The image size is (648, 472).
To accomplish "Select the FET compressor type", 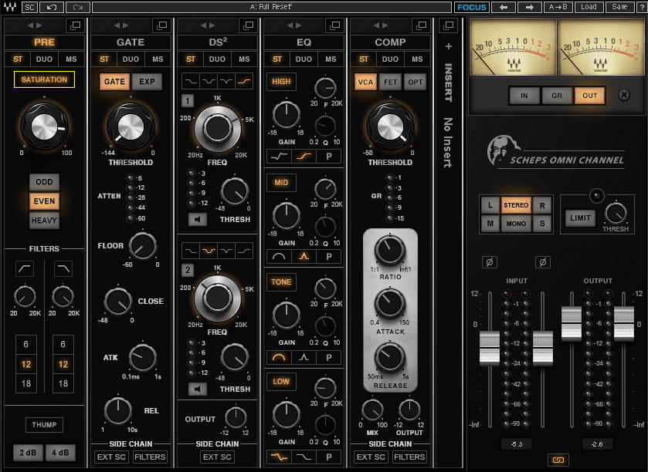I will click(390, 82).
